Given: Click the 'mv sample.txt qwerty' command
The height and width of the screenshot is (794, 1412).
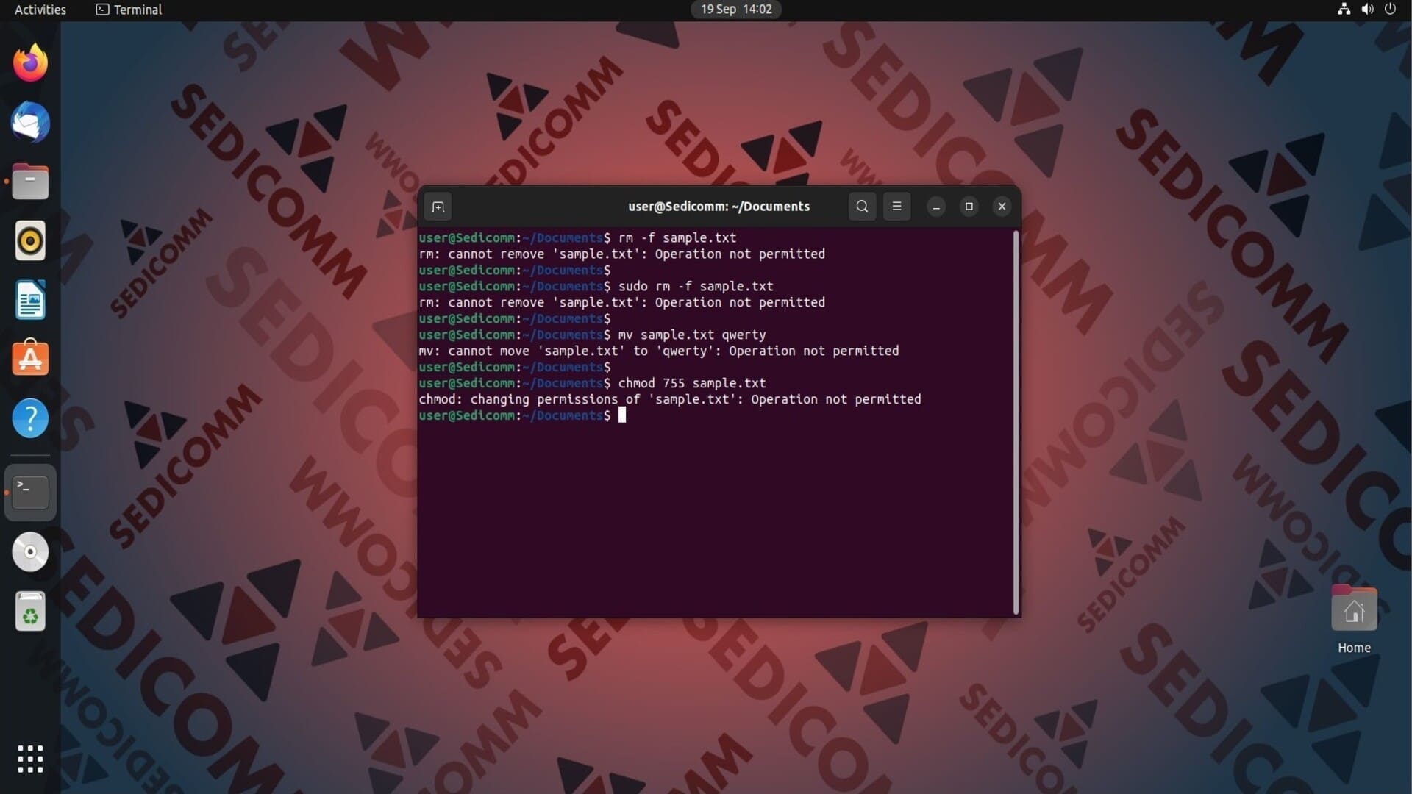Looking at the screenshot, I should [692, 335].
